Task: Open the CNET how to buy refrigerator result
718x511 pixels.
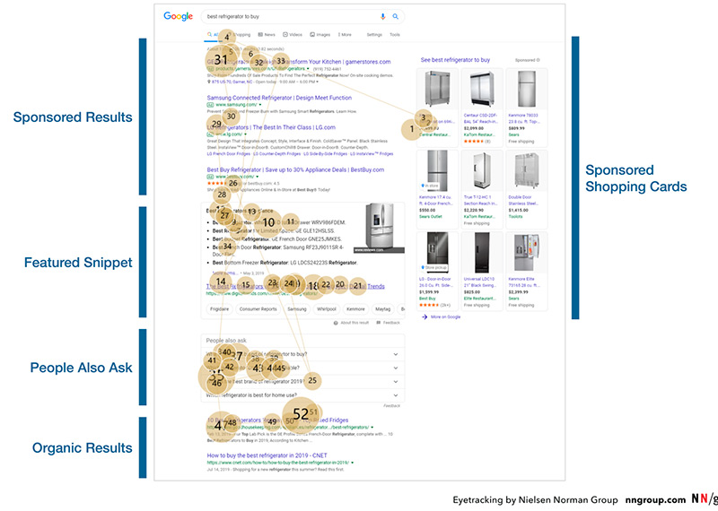Action: coord(278,456)
